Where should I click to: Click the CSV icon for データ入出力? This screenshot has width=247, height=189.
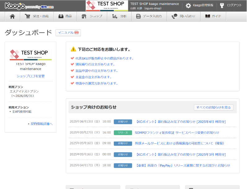click(x=138, y=16)
